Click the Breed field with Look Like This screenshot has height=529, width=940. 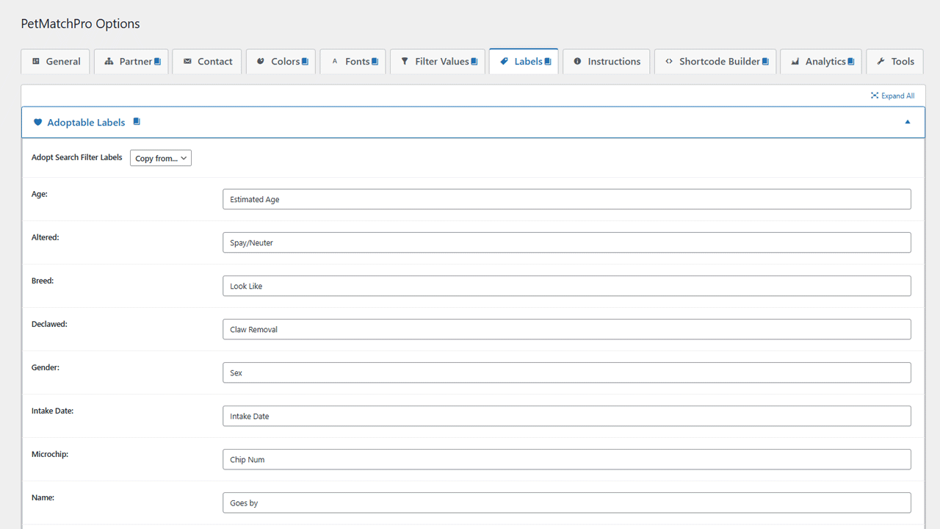[x=567, y=286]
